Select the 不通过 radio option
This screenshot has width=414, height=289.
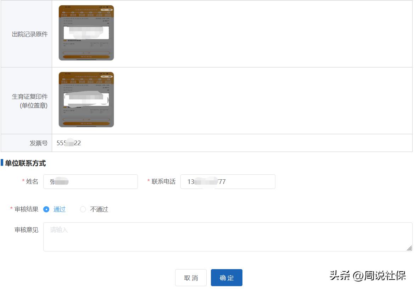pyautogui.click(x=83, y=209)
